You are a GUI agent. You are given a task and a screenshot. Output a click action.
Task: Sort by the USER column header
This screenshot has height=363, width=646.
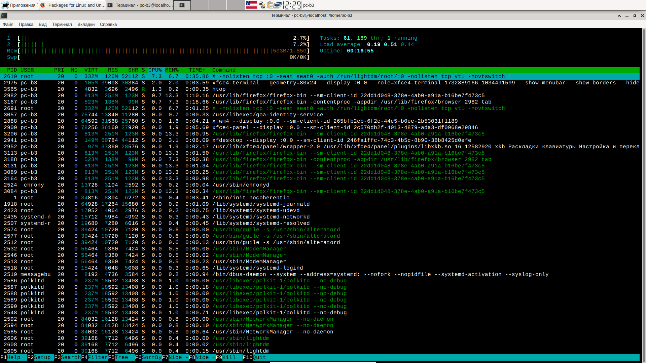pyautogui.click(x=27, y=70)
